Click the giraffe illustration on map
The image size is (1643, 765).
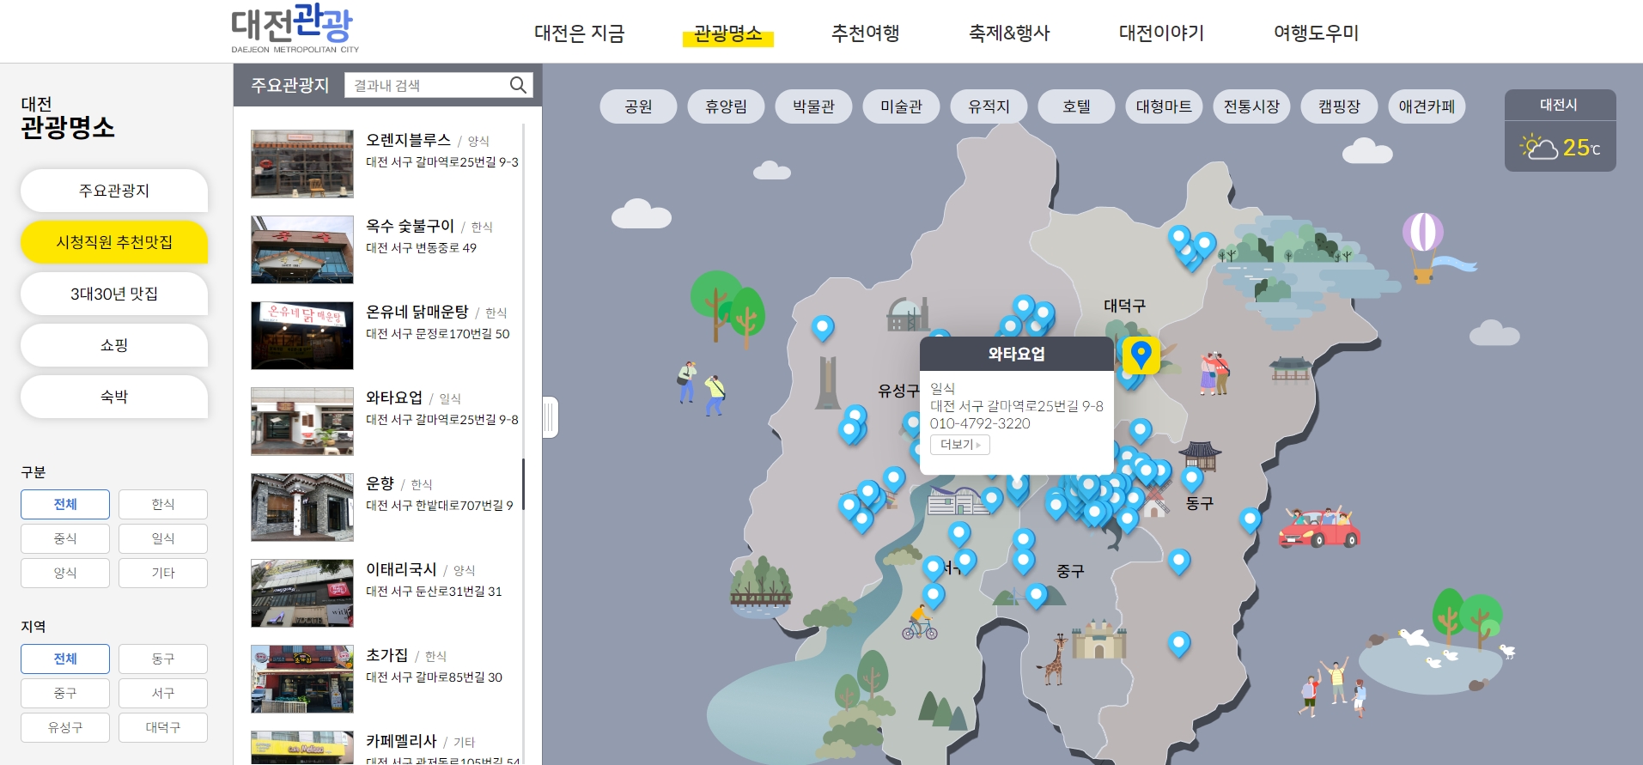click(x=1053, y=659)
